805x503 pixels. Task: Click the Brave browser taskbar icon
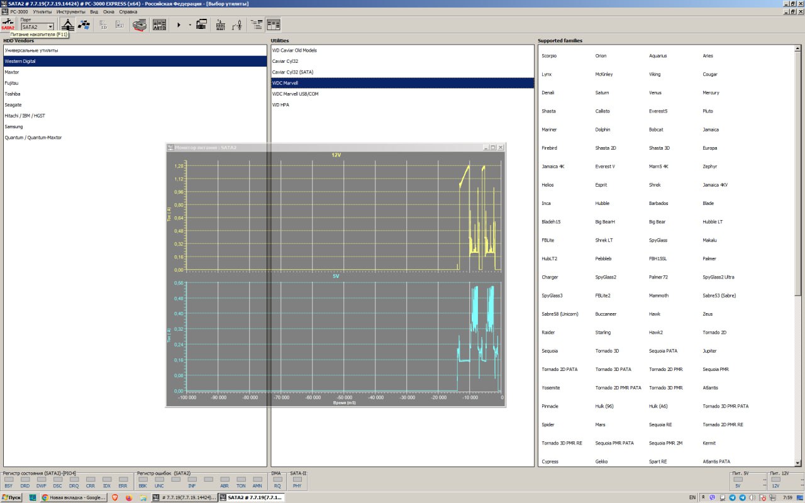point(114,497)
